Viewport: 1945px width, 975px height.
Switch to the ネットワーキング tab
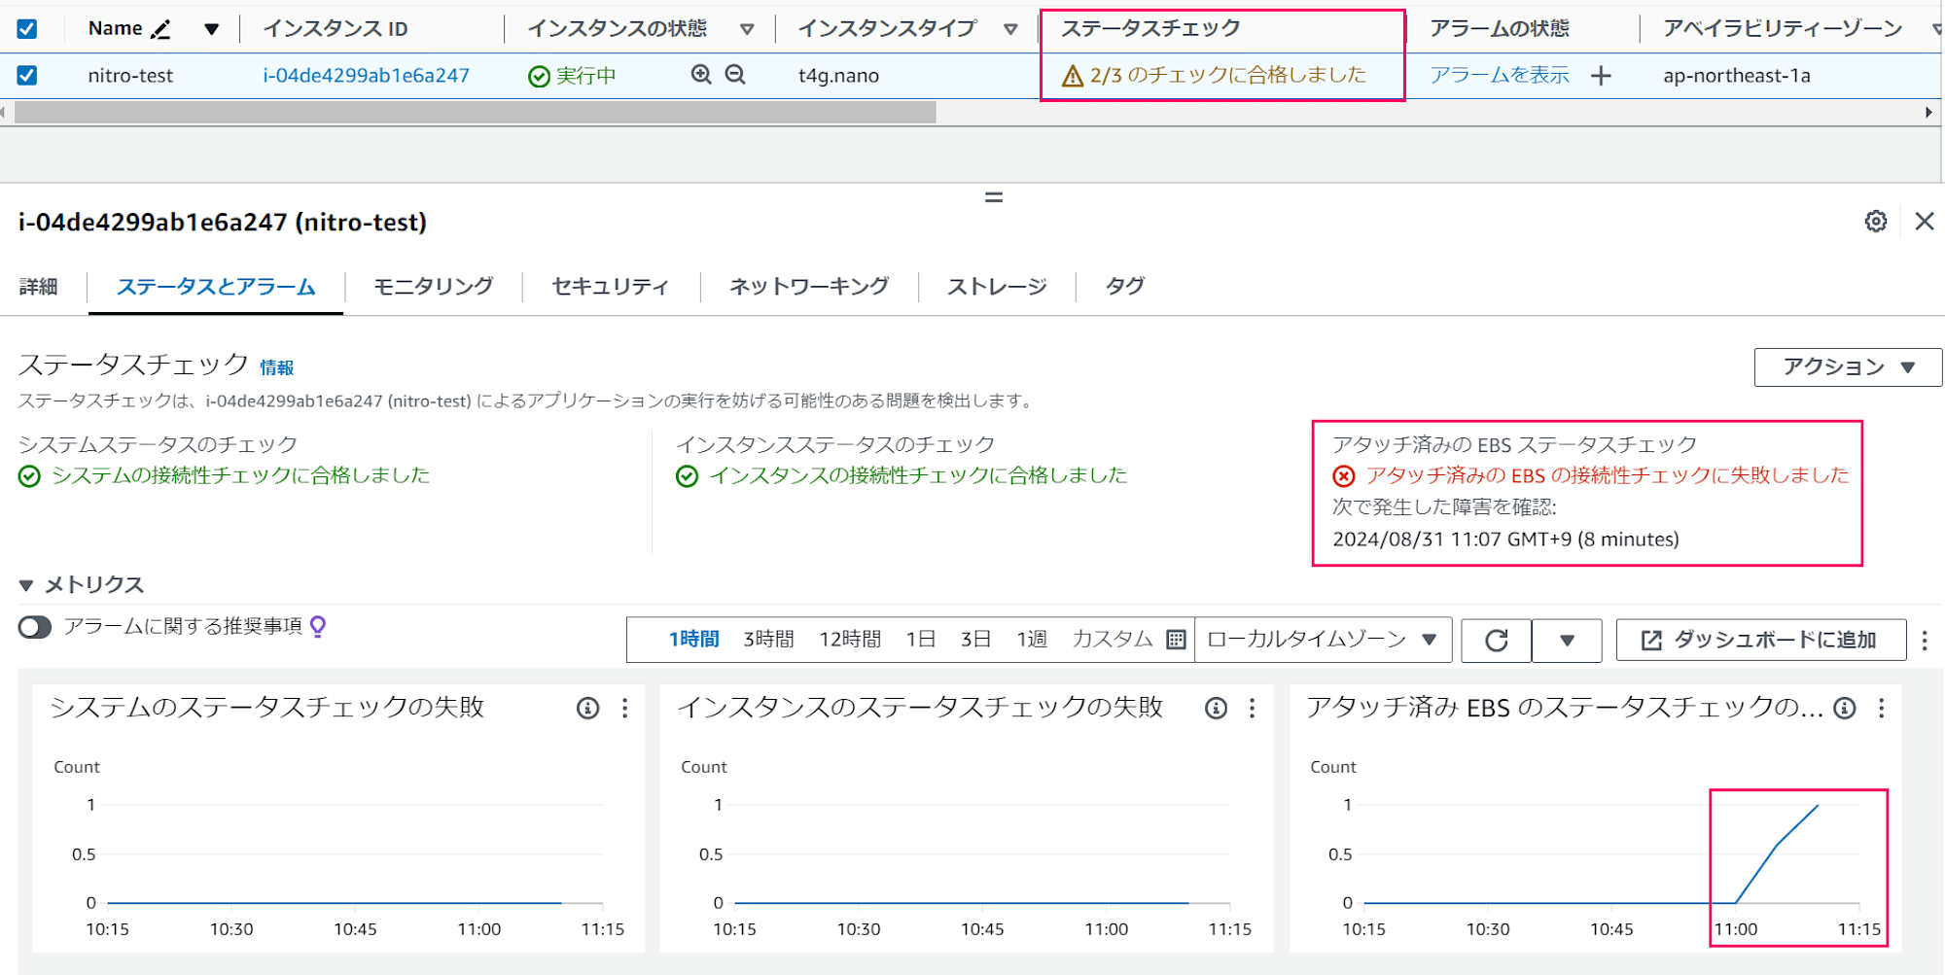(x=809, y=287)
